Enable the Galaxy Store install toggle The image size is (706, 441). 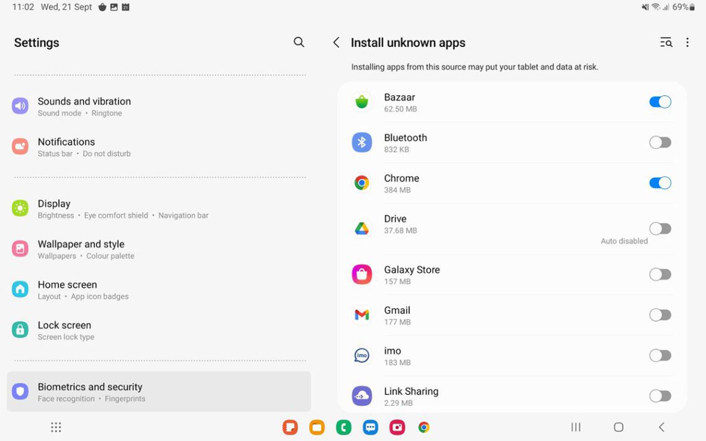click(x=660, y=275)
